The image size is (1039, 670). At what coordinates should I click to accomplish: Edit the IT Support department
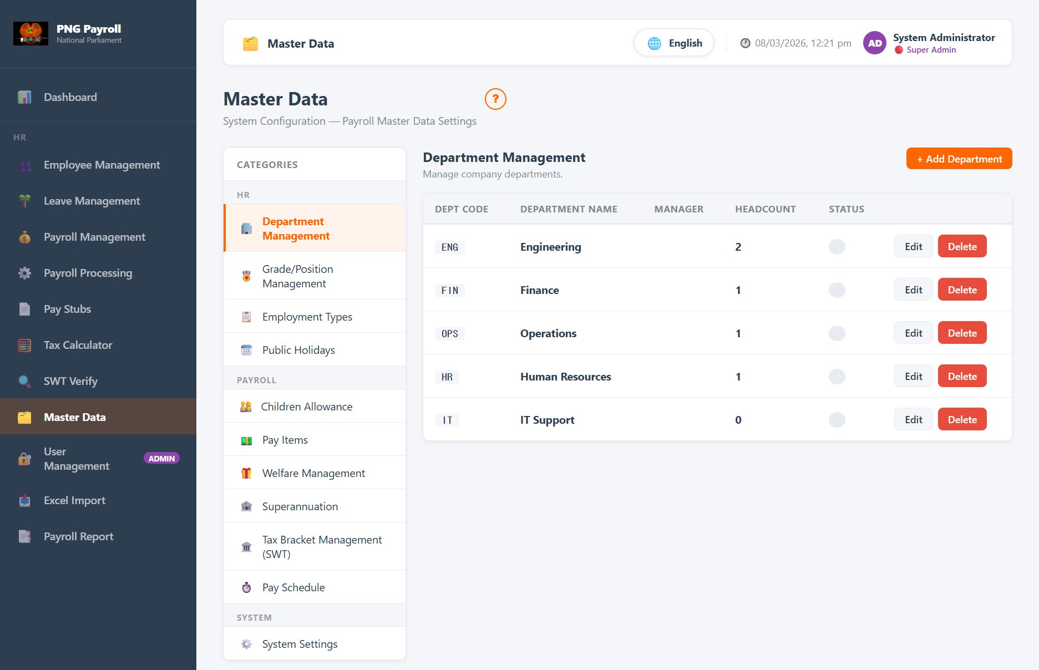(913, 419)
